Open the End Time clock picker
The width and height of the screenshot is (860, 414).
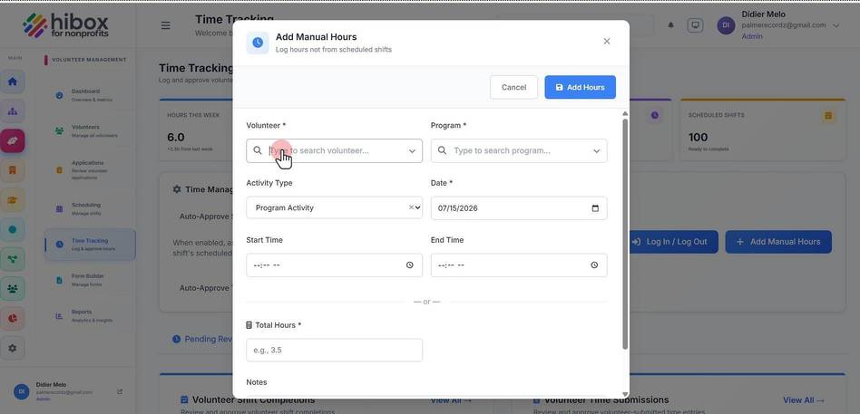[594, 265]
